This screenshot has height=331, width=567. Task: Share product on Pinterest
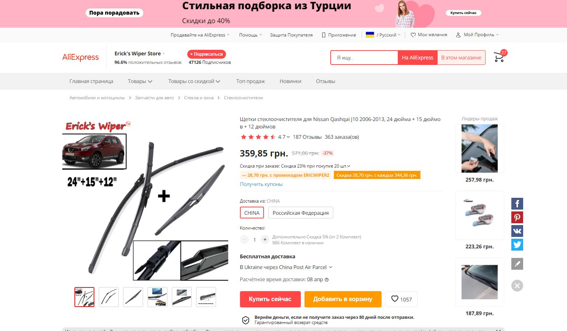(x=517, y=217)
